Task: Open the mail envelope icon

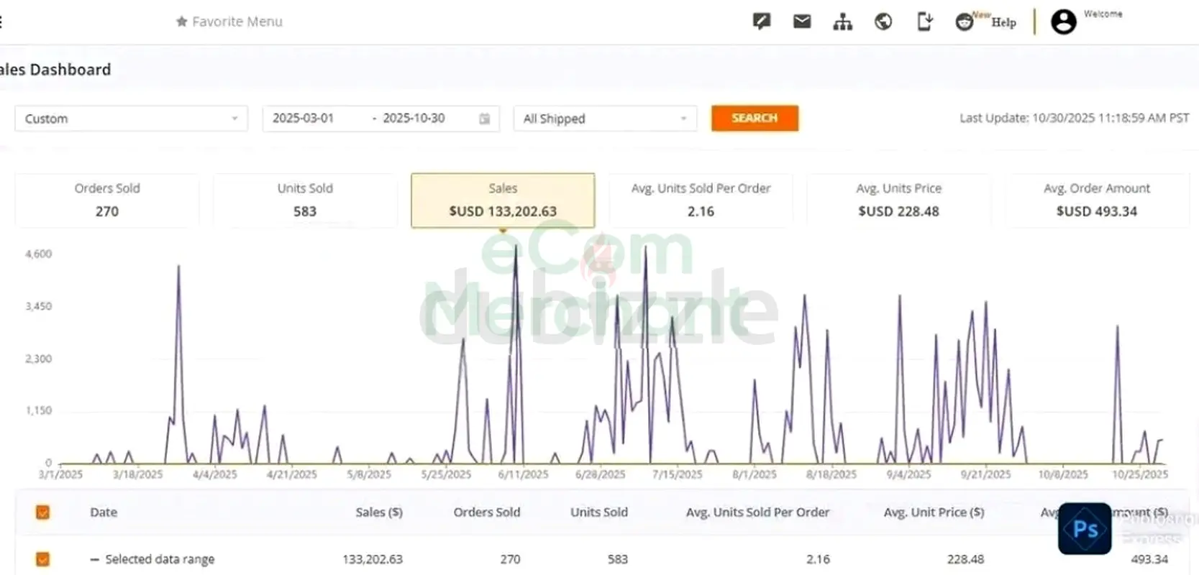Action: click(802, 22)
